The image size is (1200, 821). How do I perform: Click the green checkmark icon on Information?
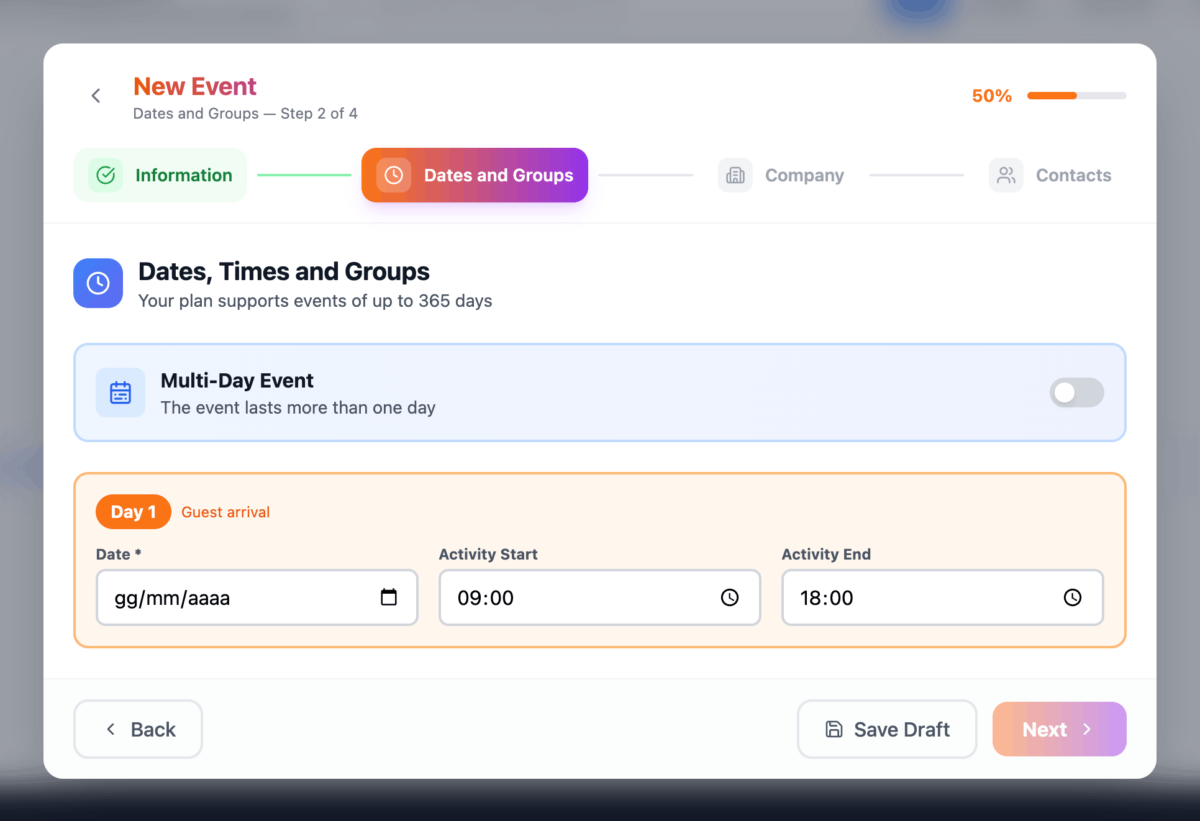106,175
